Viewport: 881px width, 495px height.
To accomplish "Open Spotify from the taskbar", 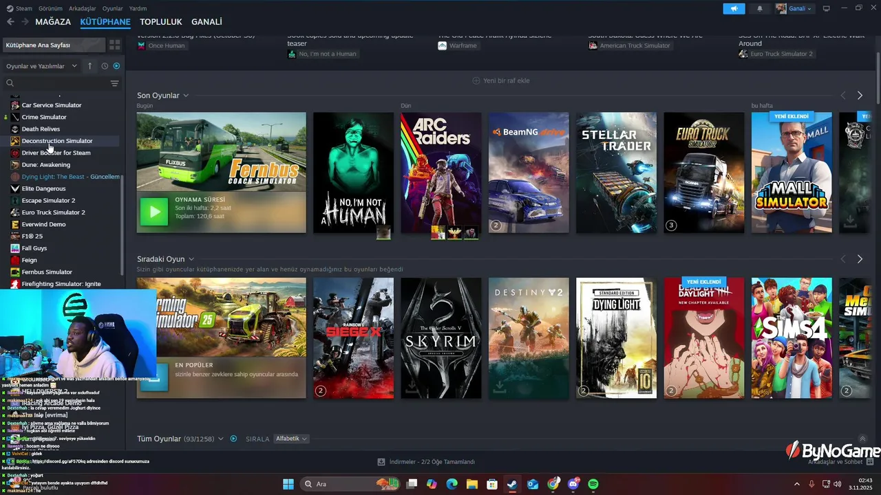I will click(593, 484).
